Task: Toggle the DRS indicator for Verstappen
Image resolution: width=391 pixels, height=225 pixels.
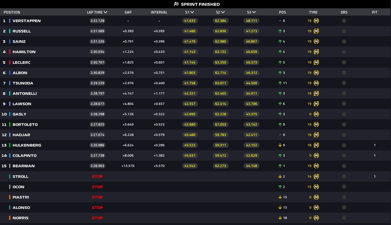Action: [344, 21]
